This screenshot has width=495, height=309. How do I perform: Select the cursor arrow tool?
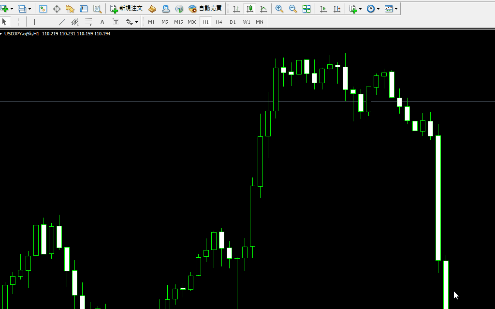pyautogui.click(x=4, y=22)
